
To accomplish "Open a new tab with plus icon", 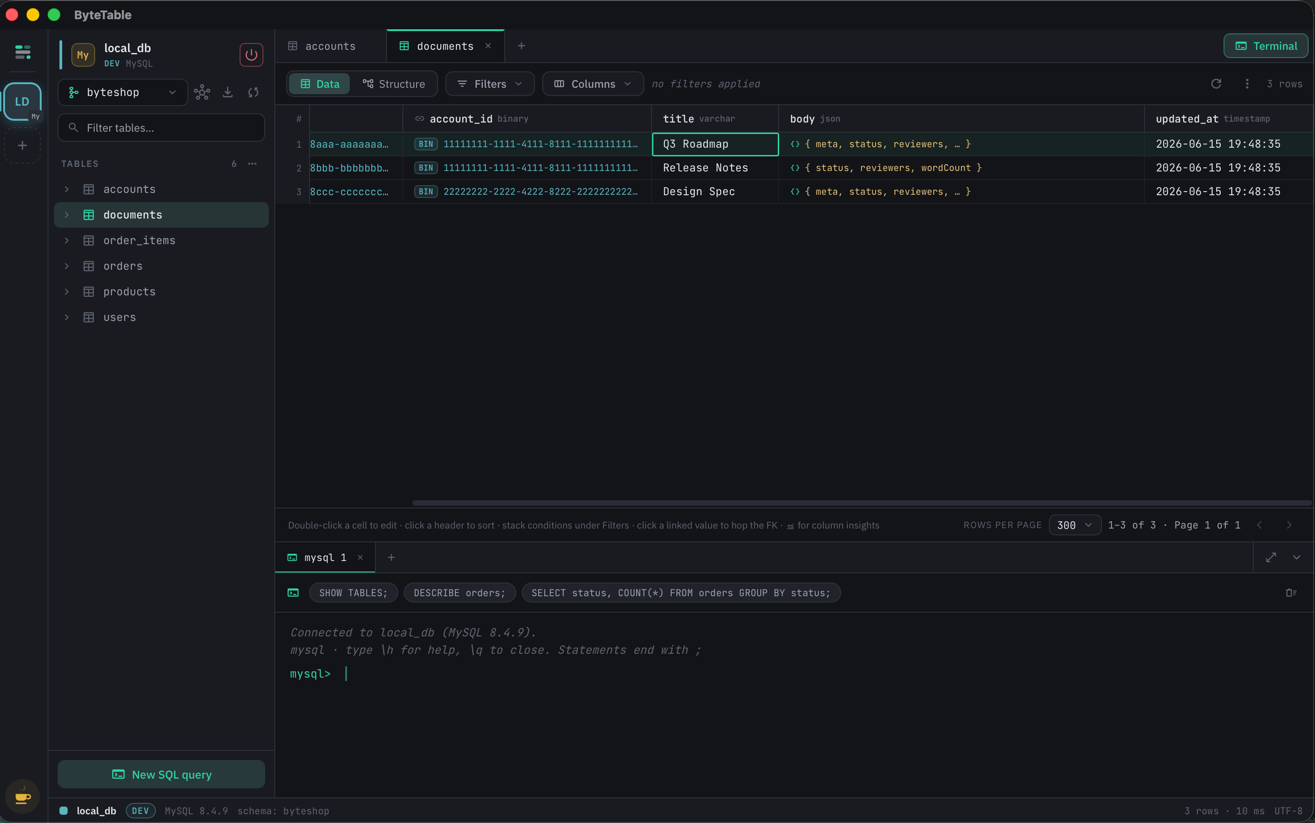I will [521, 46].
